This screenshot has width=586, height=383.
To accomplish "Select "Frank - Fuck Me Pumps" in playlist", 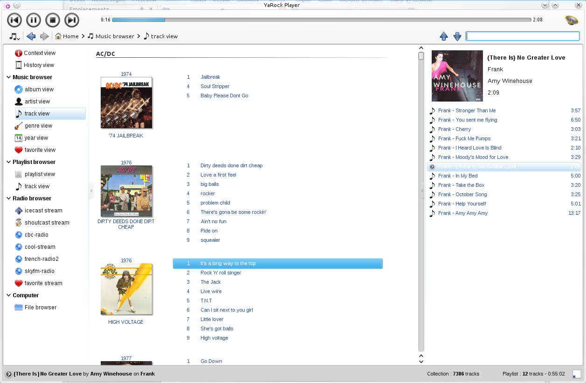I will (x=504, y=138).
